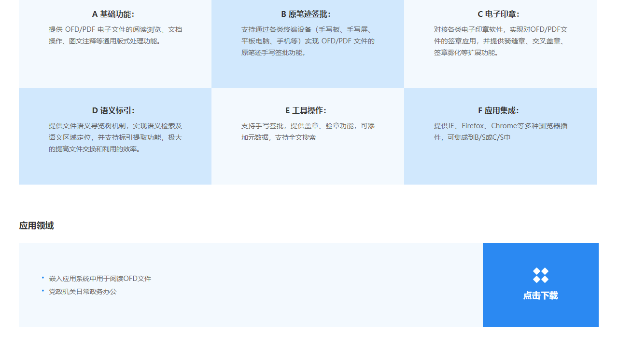
Task: Select the E 工具操作 heading
Action: (x=306, y=110)
